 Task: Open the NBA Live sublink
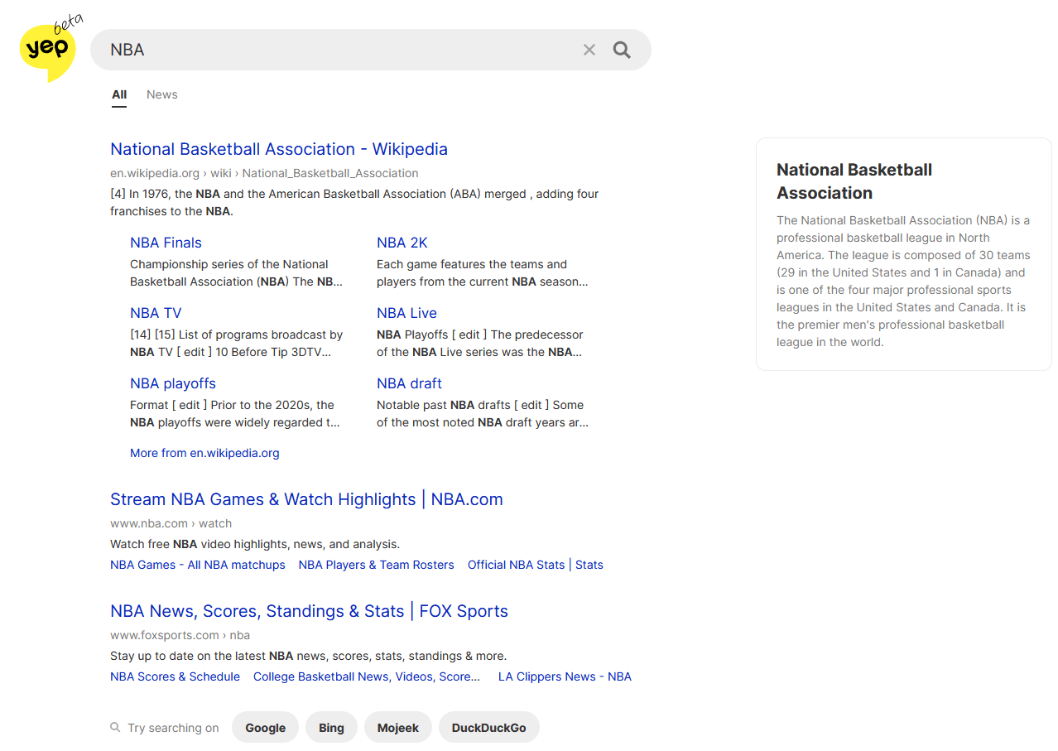[x=406, y=313]
